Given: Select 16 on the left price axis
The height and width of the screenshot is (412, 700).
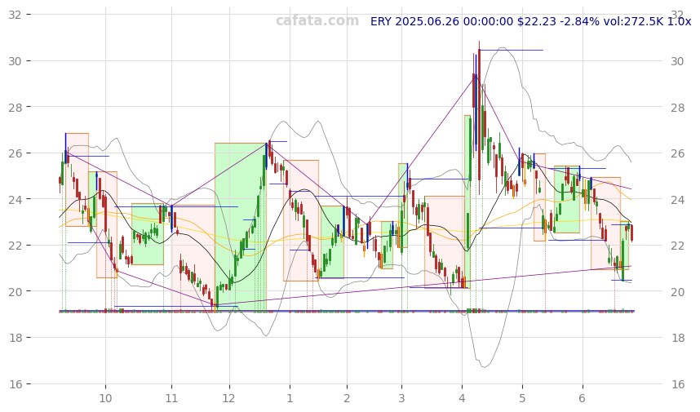Looking at the screenshot, I should (x=15, y=384).
